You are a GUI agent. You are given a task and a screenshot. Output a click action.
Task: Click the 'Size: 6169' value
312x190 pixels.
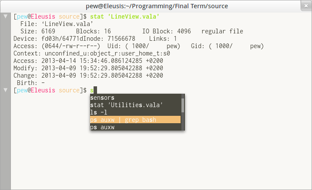38,31
